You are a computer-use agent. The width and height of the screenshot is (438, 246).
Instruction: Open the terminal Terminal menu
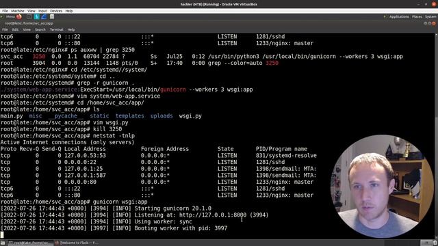click(56, 29)
